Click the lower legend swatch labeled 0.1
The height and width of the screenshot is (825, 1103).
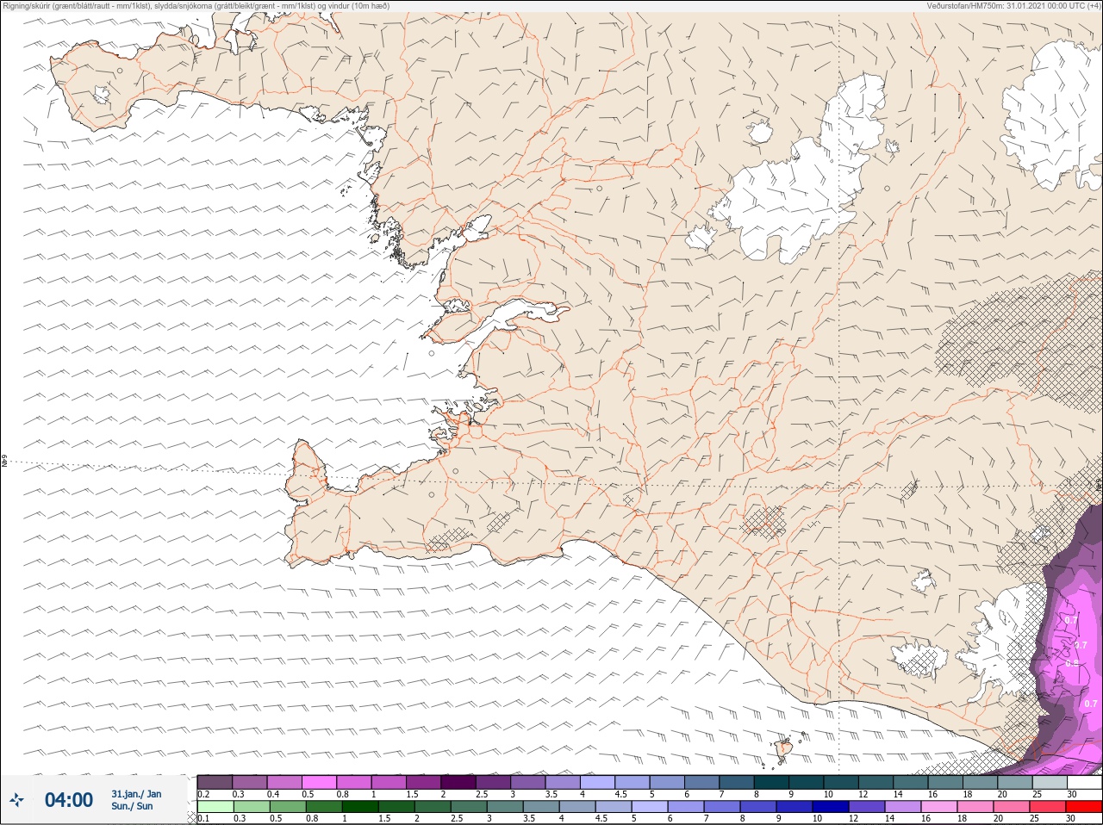tap(215, 807)
